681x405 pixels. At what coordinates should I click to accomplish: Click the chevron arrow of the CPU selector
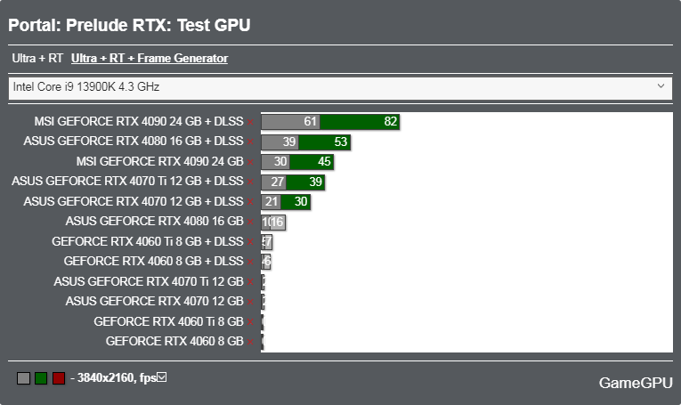pyautogui.click(x=661, y=86)
